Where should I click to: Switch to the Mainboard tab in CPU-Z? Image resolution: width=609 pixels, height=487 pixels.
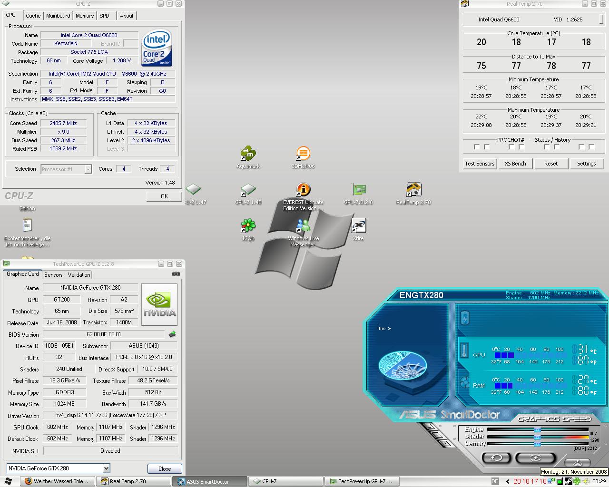pos(58,16)
